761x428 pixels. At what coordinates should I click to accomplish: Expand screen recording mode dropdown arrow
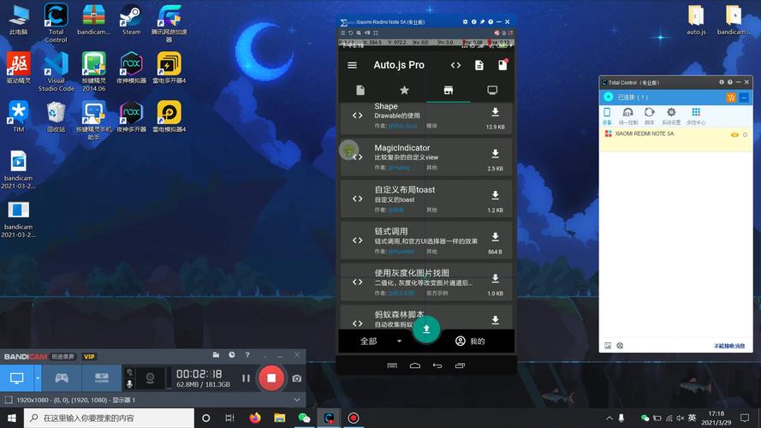click(38, 378)
